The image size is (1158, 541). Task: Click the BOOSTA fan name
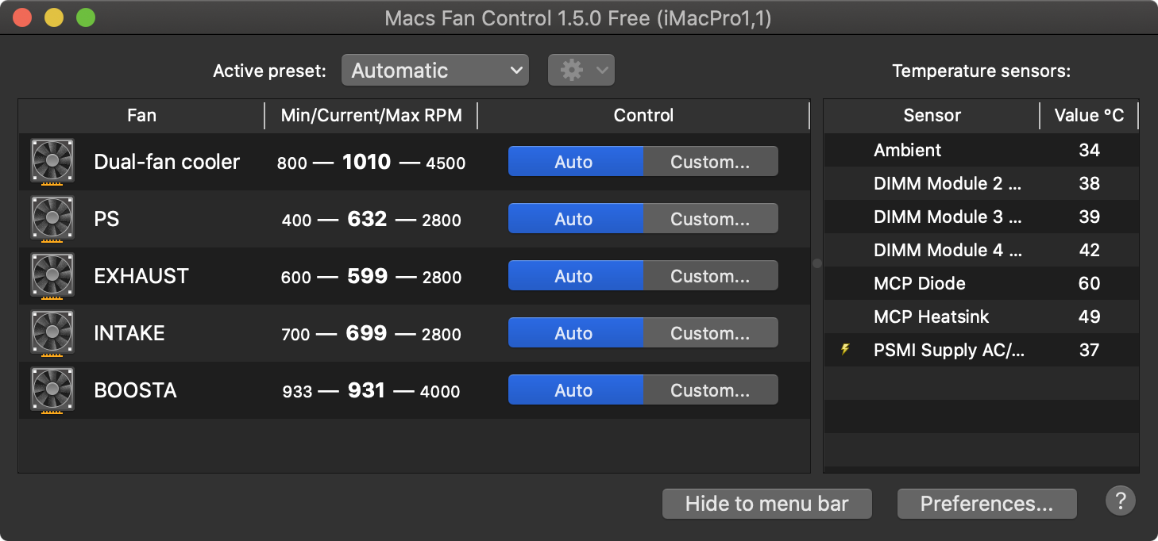(135, 390)
